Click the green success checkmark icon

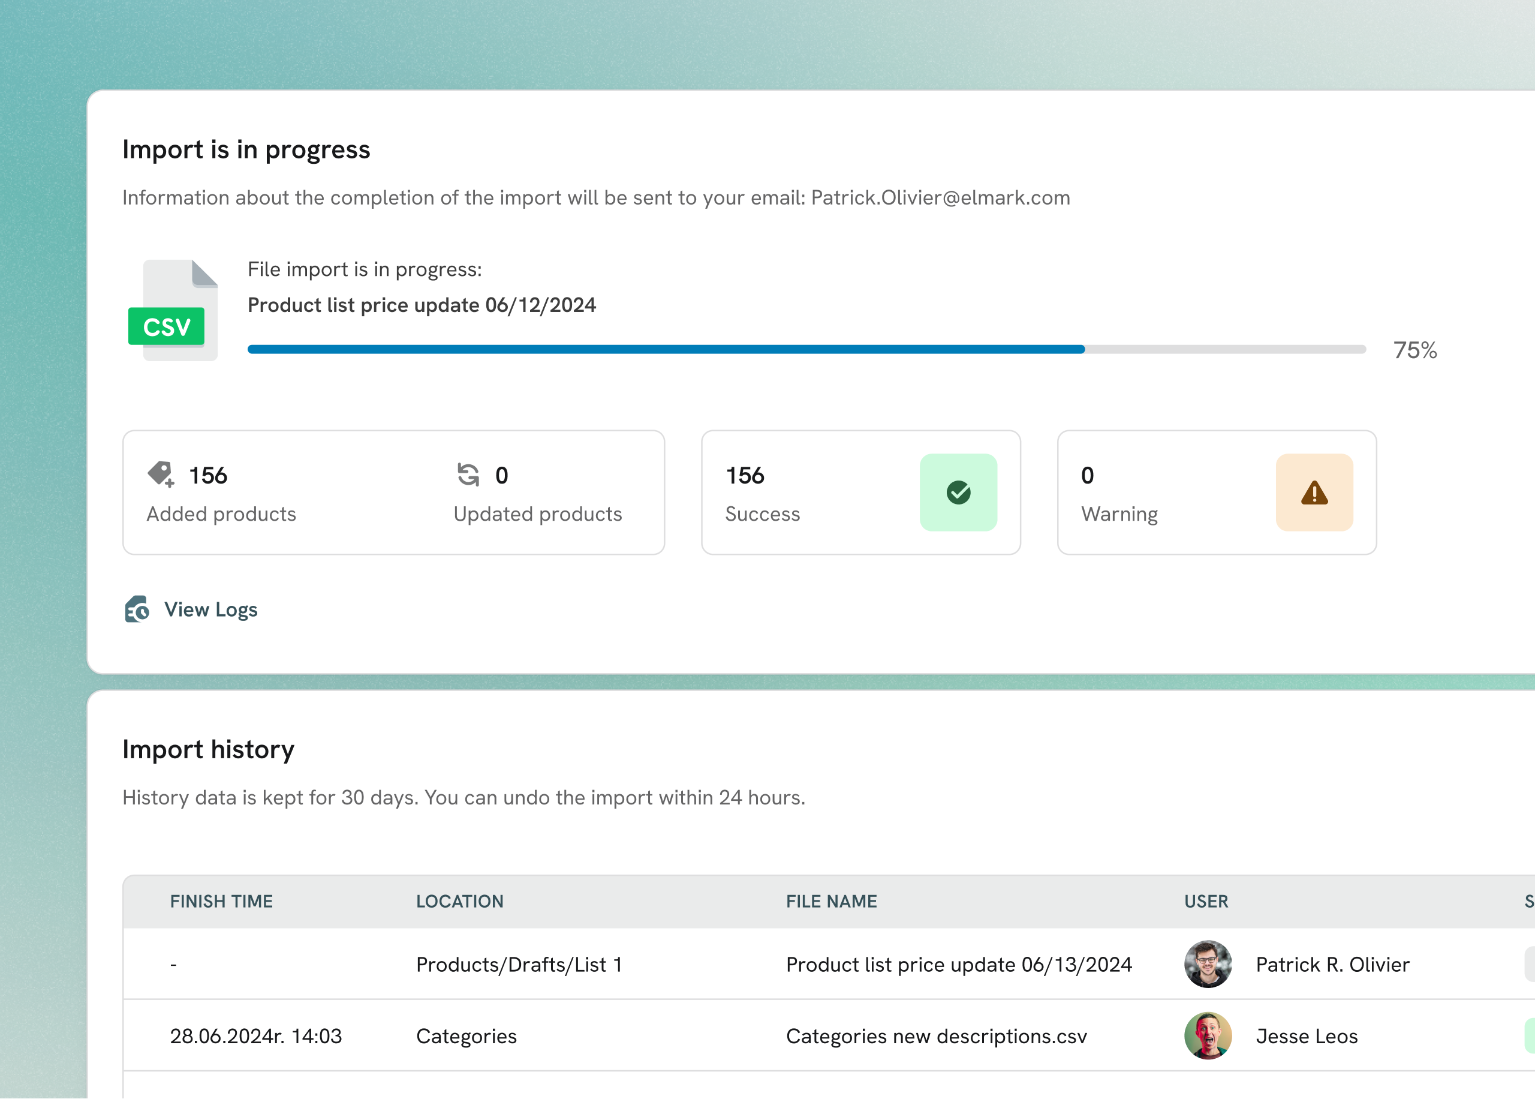point(958,493)
